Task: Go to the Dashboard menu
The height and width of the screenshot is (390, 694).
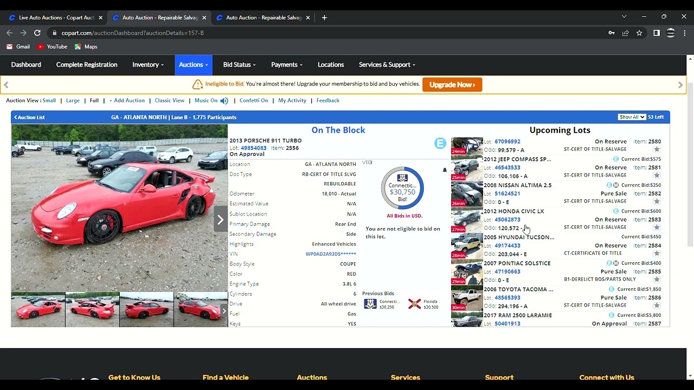Action: pos(26,64)
